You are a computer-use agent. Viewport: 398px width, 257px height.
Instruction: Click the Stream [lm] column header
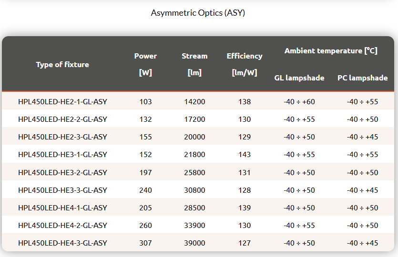[194, 64]
